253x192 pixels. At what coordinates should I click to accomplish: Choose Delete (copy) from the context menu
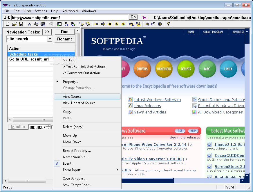click(87, 127)
